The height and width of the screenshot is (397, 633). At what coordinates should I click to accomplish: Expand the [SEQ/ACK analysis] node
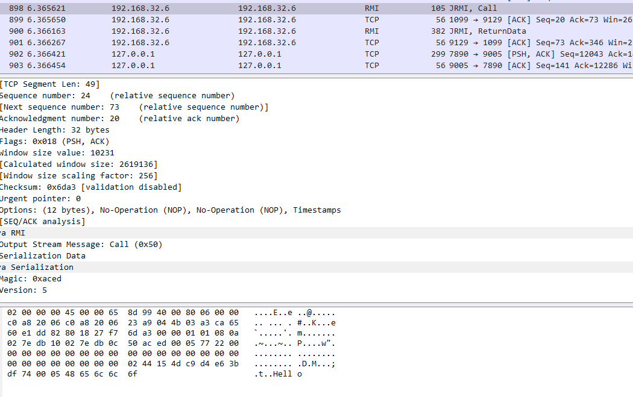[x=42, y=222]
